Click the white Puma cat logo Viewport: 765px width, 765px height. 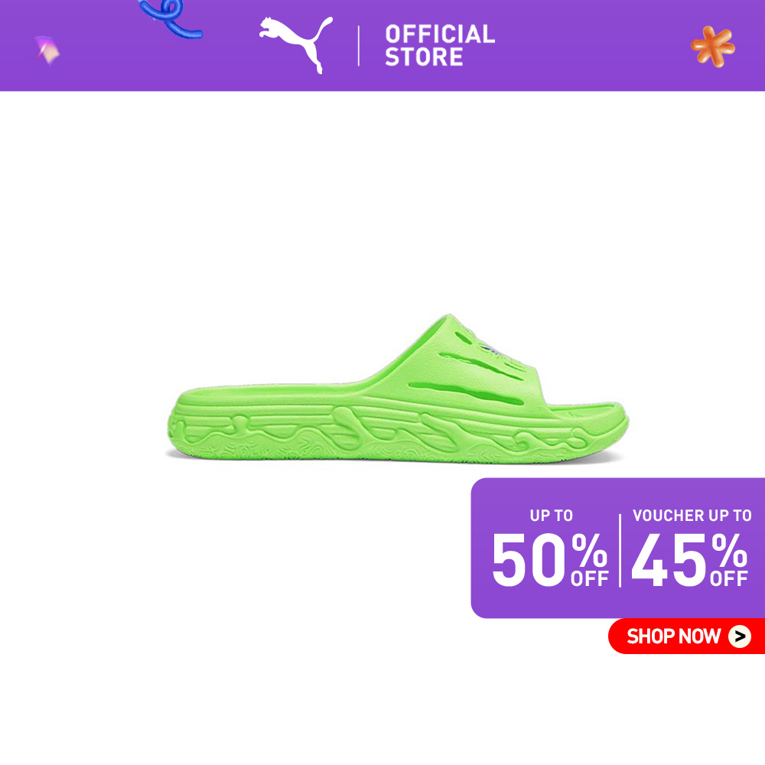click(x=295, y=44)
